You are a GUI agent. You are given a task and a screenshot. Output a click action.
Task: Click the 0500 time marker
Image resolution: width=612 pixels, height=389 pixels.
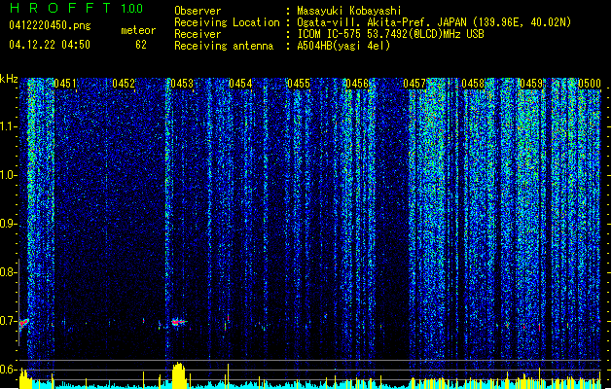590,84
